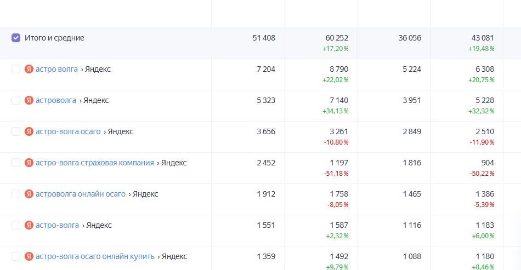Click the -10,80 % change value
The height and width of the screenshot is (270, 521).
(336, 142)
